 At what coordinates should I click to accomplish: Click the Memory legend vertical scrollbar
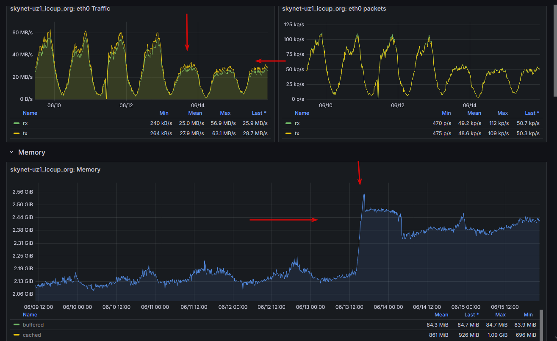tap(541, 325)
